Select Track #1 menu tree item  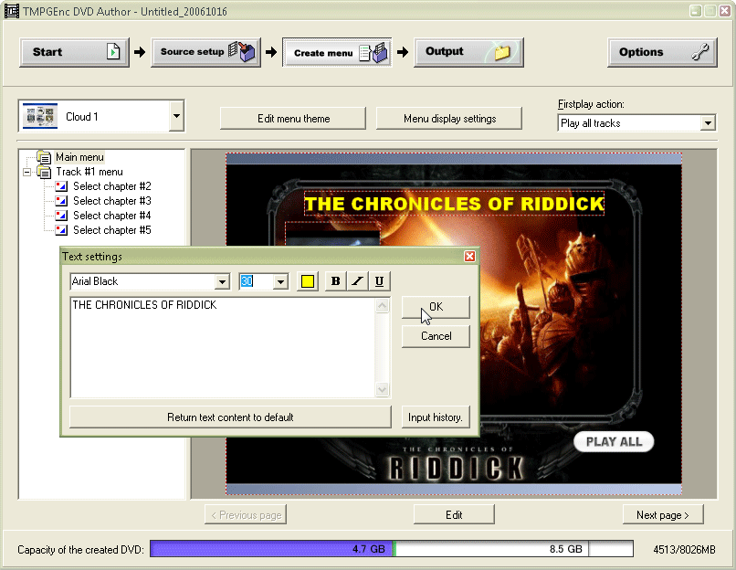89,172
